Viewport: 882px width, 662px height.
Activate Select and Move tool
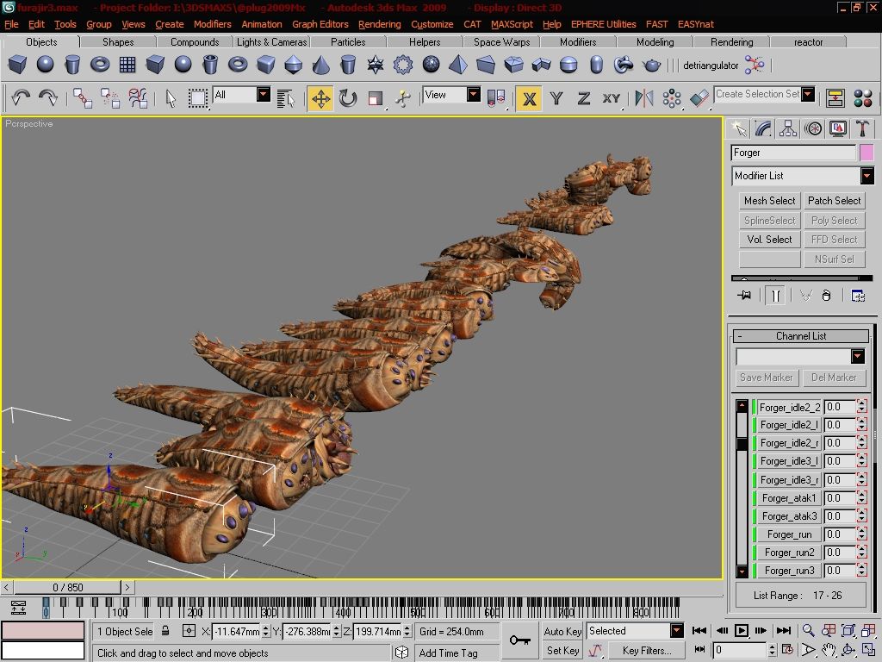[x=320, y=98]
